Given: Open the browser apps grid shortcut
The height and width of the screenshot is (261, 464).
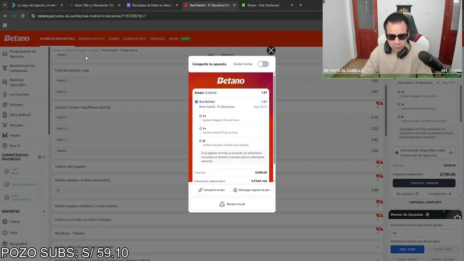Looking at the screenshot, I should pyautogui.click(x=5, y=25).
